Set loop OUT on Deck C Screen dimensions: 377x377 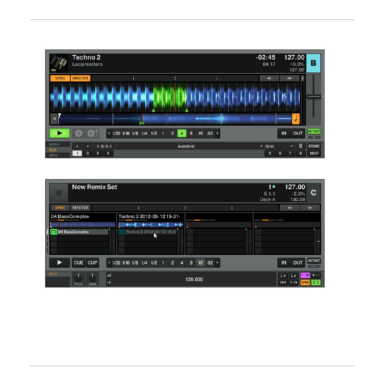coord(298,262)
